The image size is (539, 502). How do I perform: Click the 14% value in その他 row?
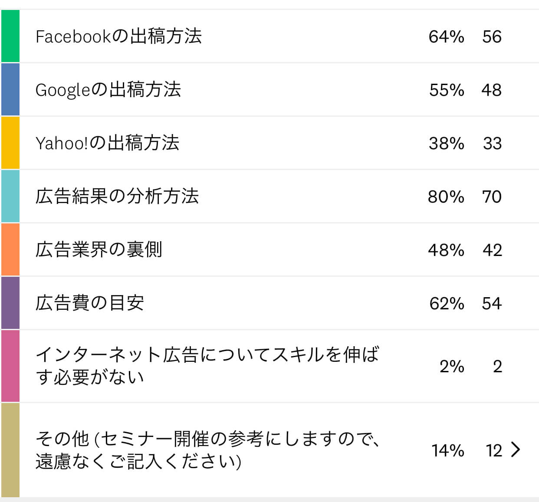tap(447, 450)
